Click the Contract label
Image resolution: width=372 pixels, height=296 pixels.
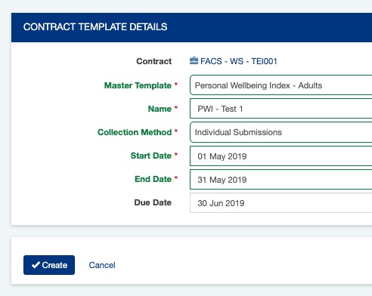point(154,61)
